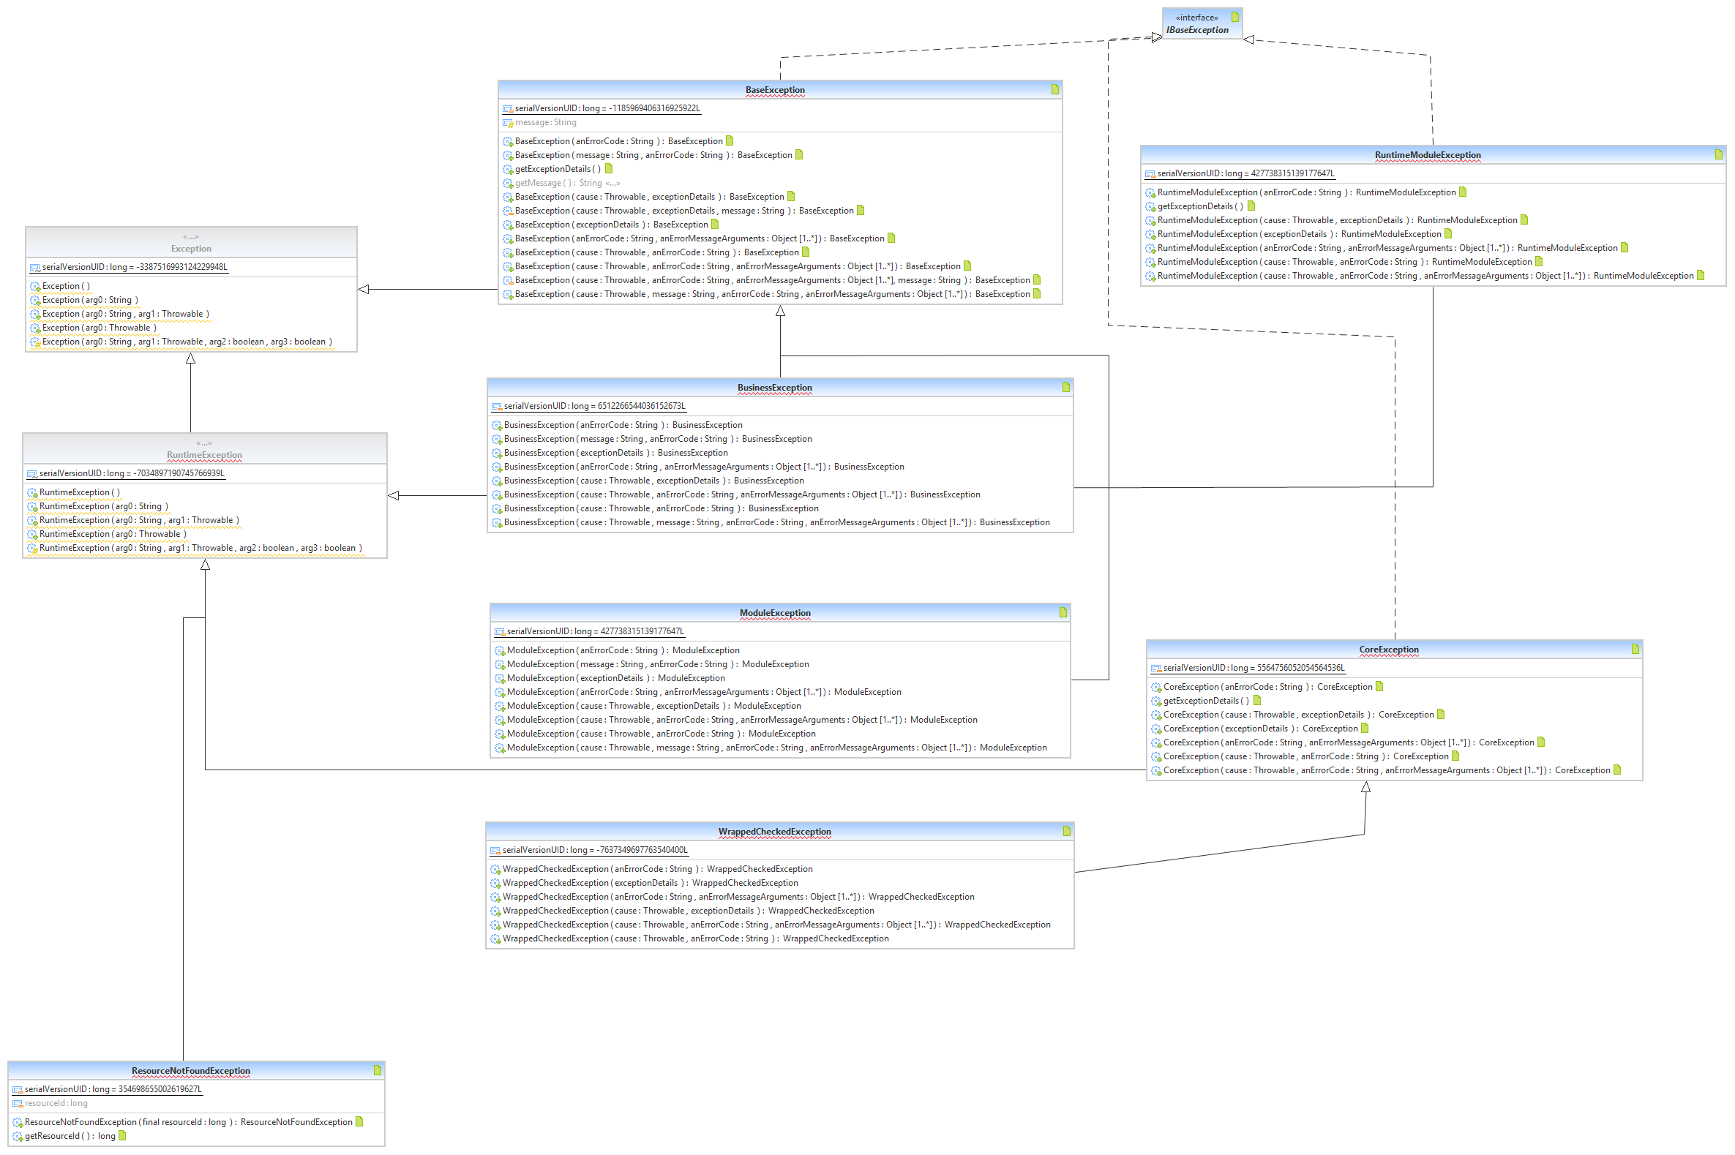Screen dimensions: 1735x1155
Task: Click the note icon in the ResourceNotFoundException header
Action: pyautogui.click(x=377, y=1069)
